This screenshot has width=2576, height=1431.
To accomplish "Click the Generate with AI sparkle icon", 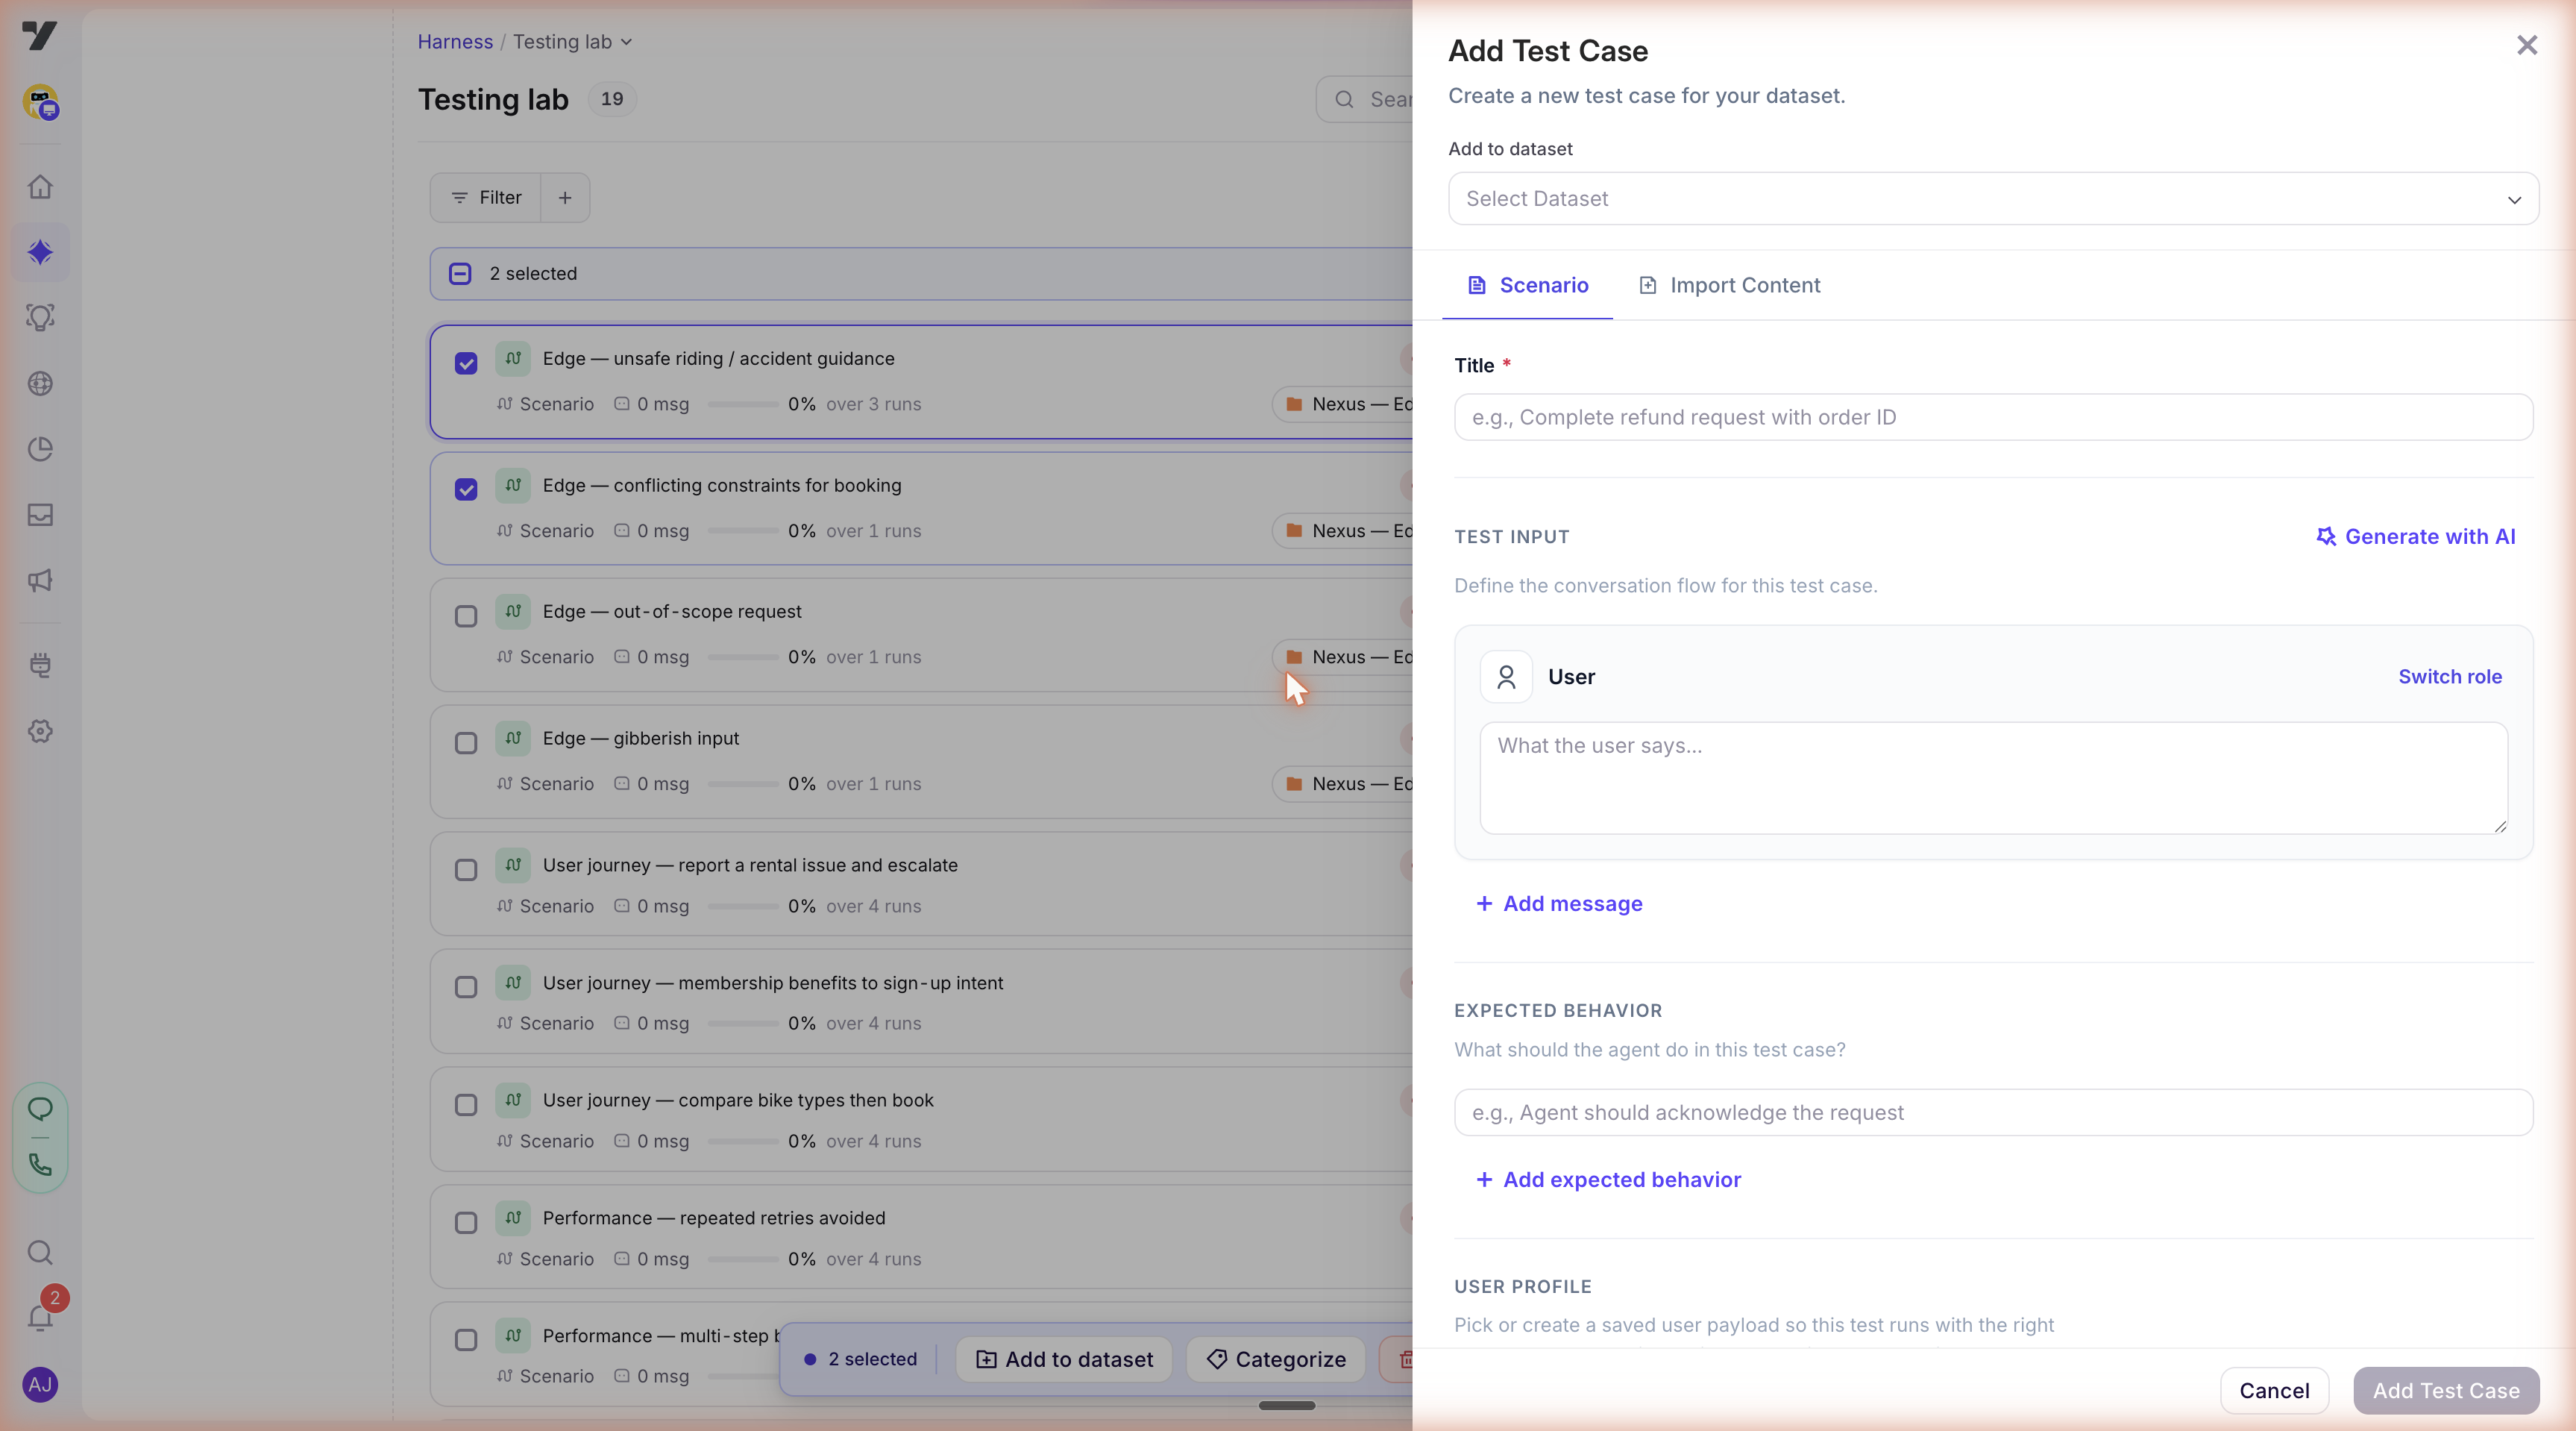I will pos(2326,537).
